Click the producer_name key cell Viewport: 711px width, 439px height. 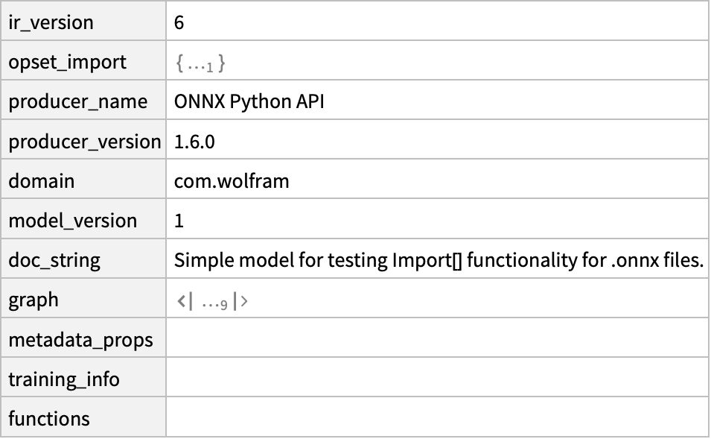83,100
